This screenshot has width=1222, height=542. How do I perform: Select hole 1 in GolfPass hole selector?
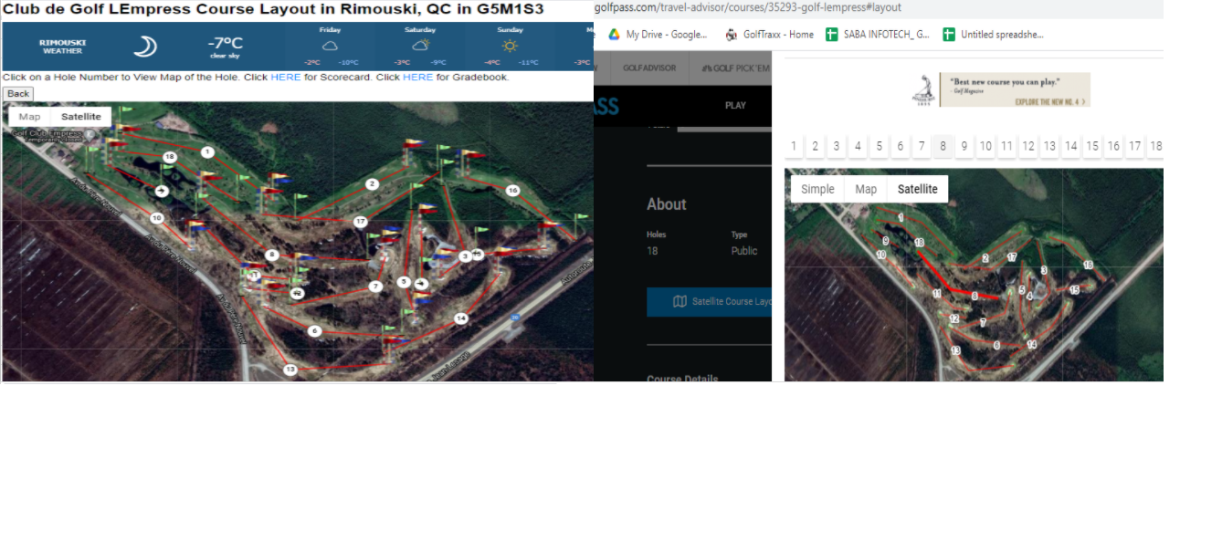[x=795, y=146]
